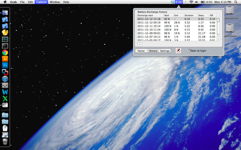Click the 21:17 sleep value
The width and height of the screenshot is (241, 150).
(202, 33)
